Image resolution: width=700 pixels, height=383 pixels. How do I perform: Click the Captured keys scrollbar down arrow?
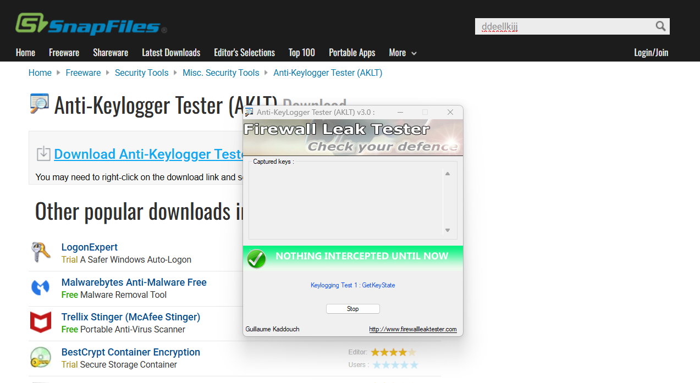point(448,230)
